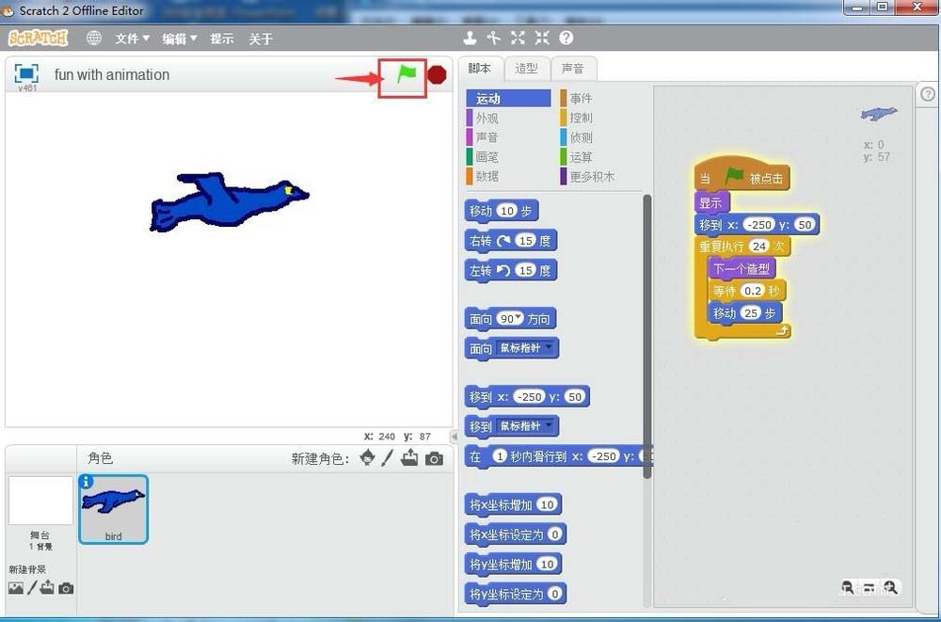Screen dimensions: 941x622
Task: Select the duplicate stamp tool
Action: click(470, 38)
